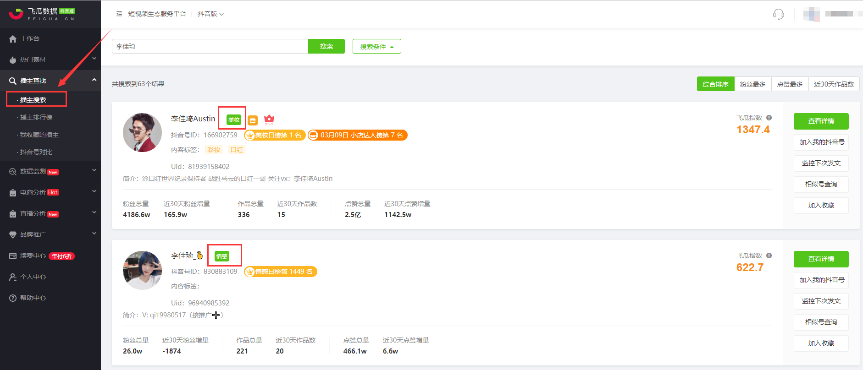Screen dimensions: 863x370
Task: Expand the 热门素材 menu
Action: click(x=94, y=59)
